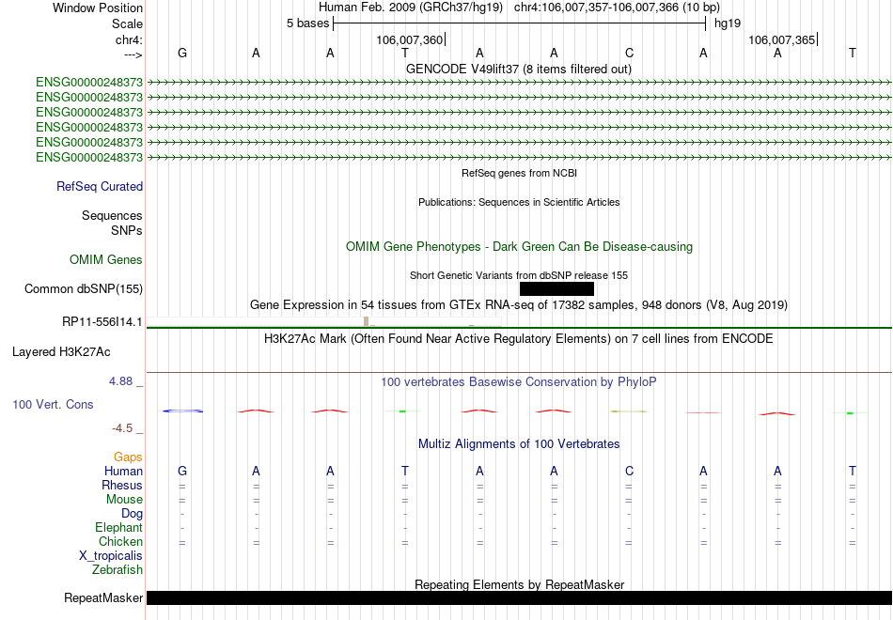This screenshot has height=620, width=893.
Task: Open the RepeatMasker track label
Action: click(x=103, y=597)
